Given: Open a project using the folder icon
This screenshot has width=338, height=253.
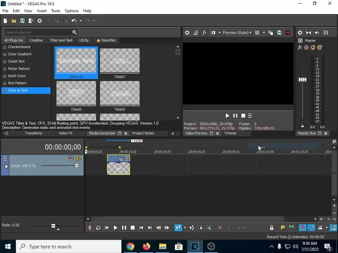Looking at the screenshot, I should click(14, 21).
